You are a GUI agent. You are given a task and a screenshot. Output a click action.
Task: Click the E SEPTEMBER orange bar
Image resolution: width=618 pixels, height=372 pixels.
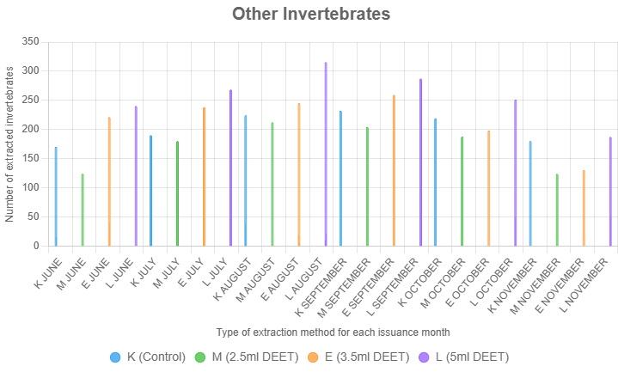click(x=394, y=171)
